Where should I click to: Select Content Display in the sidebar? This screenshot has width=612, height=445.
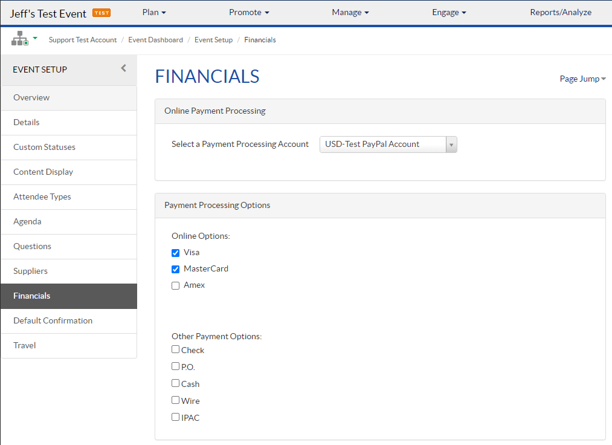click(69, 172)
